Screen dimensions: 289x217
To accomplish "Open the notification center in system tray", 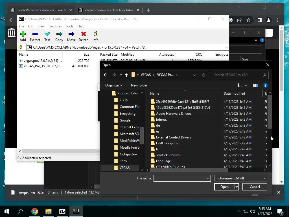I will point(280,211).
